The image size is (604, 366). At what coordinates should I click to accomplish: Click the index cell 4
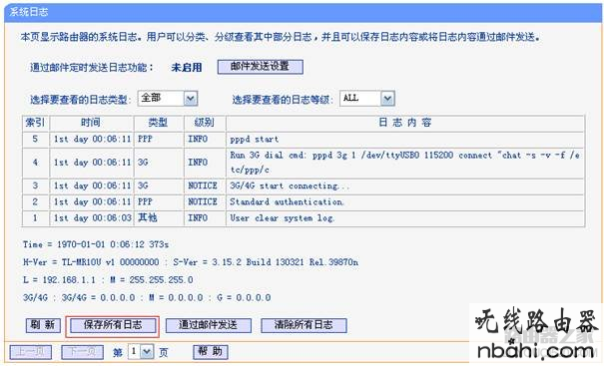pos(35,163)
